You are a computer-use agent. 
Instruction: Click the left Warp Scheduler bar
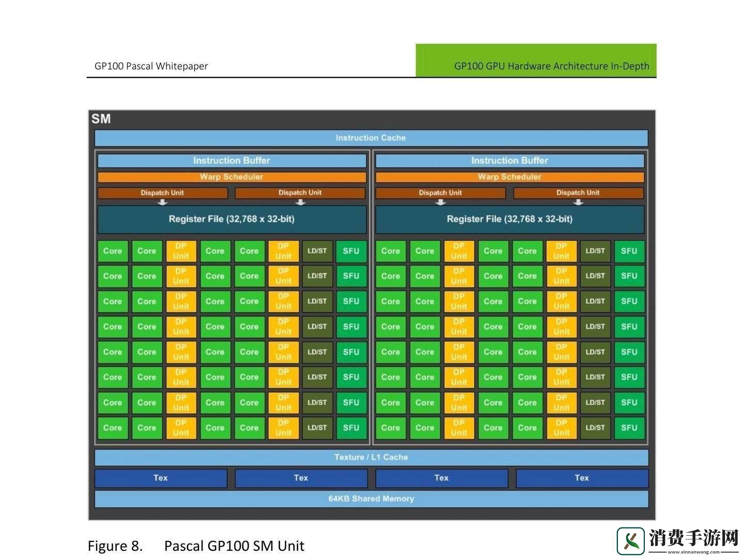coord(231,177)
